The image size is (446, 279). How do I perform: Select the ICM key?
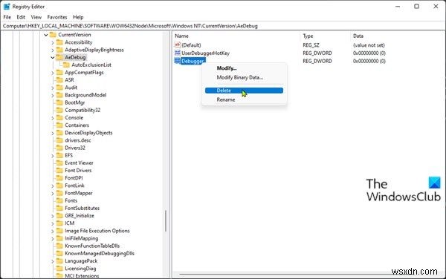pos(70,223)
